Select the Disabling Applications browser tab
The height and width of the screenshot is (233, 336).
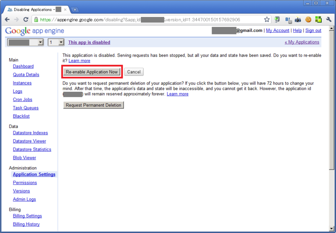(x=37, y=10)
